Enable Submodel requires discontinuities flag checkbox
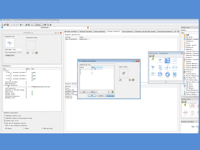The height and width of the screenshot is (150, 200). point(5,118)
